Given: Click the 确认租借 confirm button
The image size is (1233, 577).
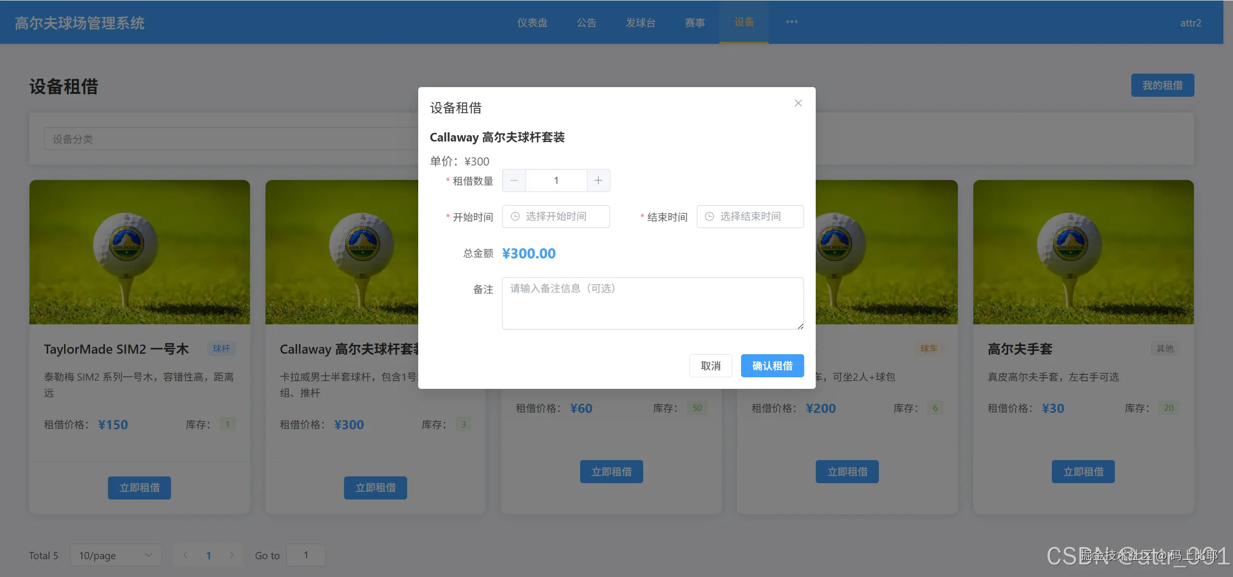Looking at the screenshot, I should [x=772, y=366].
